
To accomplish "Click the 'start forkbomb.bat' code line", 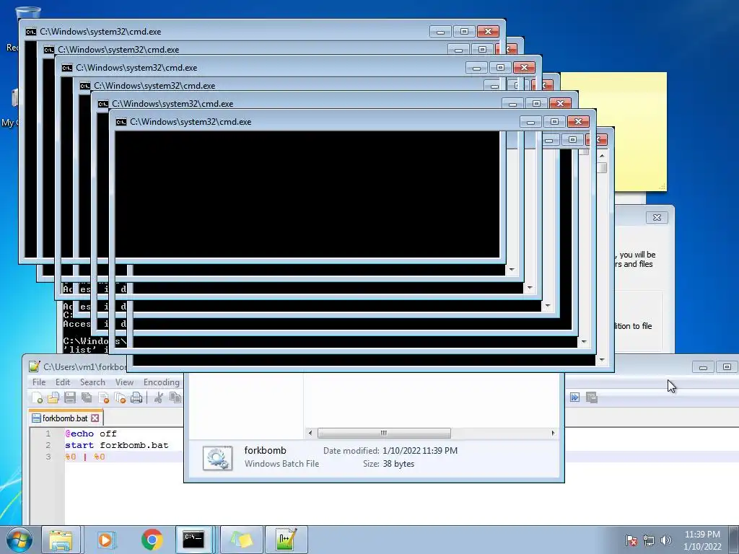I will 116,445.
